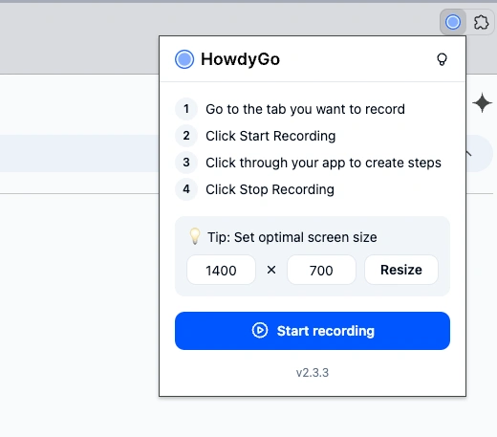The image size is (497, 437).
Task: Click the Resize button
Action: point(401,270)
